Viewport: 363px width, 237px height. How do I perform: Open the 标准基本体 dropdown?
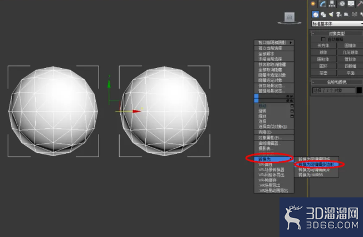(337, 23)
